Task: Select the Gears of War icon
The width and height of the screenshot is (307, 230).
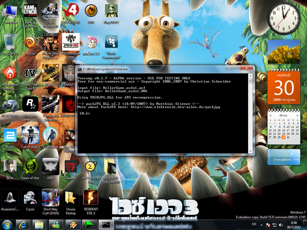Action: pos(30,169)
